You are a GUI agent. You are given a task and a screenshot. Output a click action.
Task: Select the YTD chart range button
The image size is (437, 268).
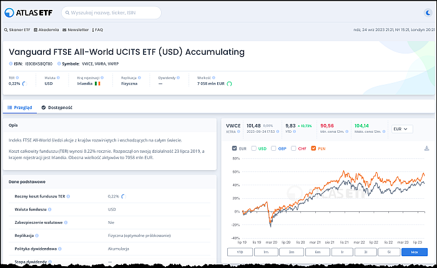(240, 252)
